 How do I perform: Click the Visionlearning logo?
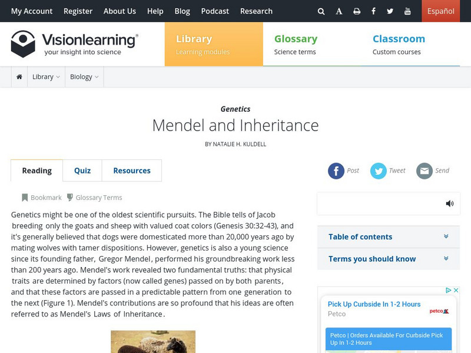75,44
